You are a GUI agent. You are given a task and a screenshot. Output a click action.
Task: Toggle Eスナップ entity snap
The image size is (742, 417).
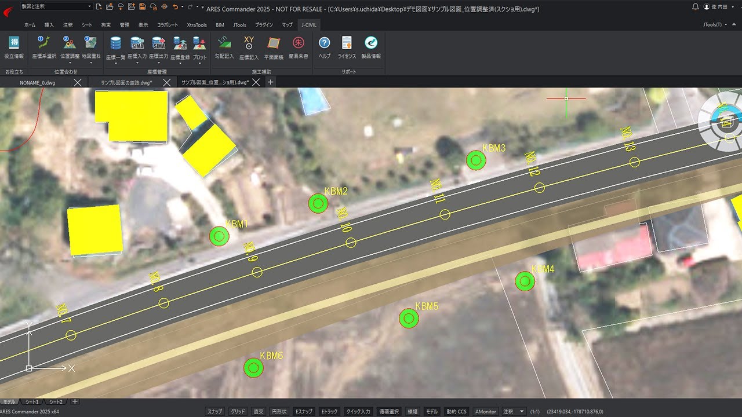click(x=304, y=412)
